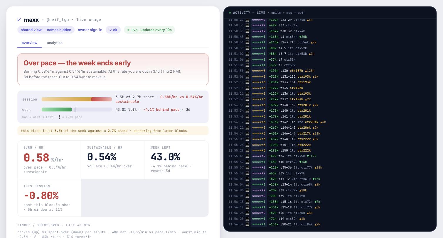
Task: Click 'ctx187k' in the 11:51:58 row
Action: pyautogui.click(x=297, y=71)
